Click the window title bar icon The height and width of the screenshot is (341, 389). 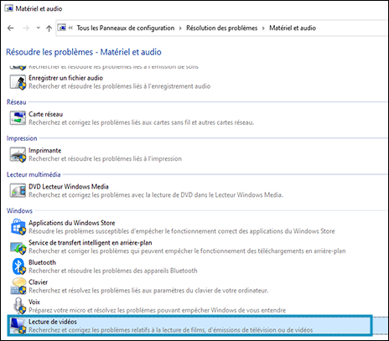[x=9, y=8]
